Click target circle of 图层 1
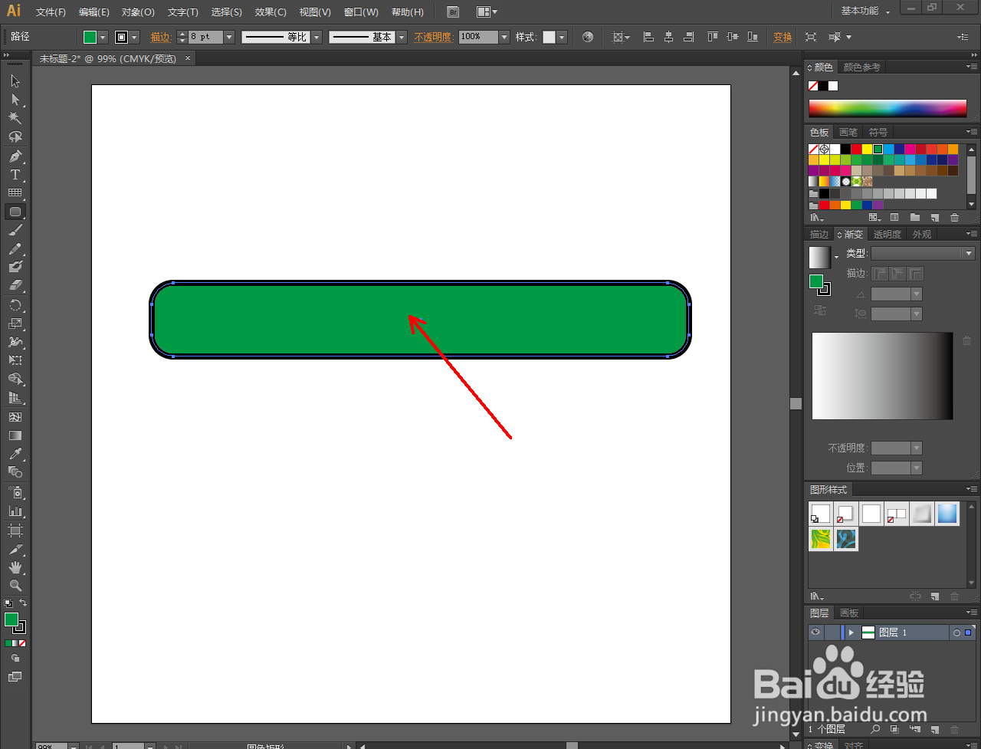981x749 pixels. click(x=956, y=632)
